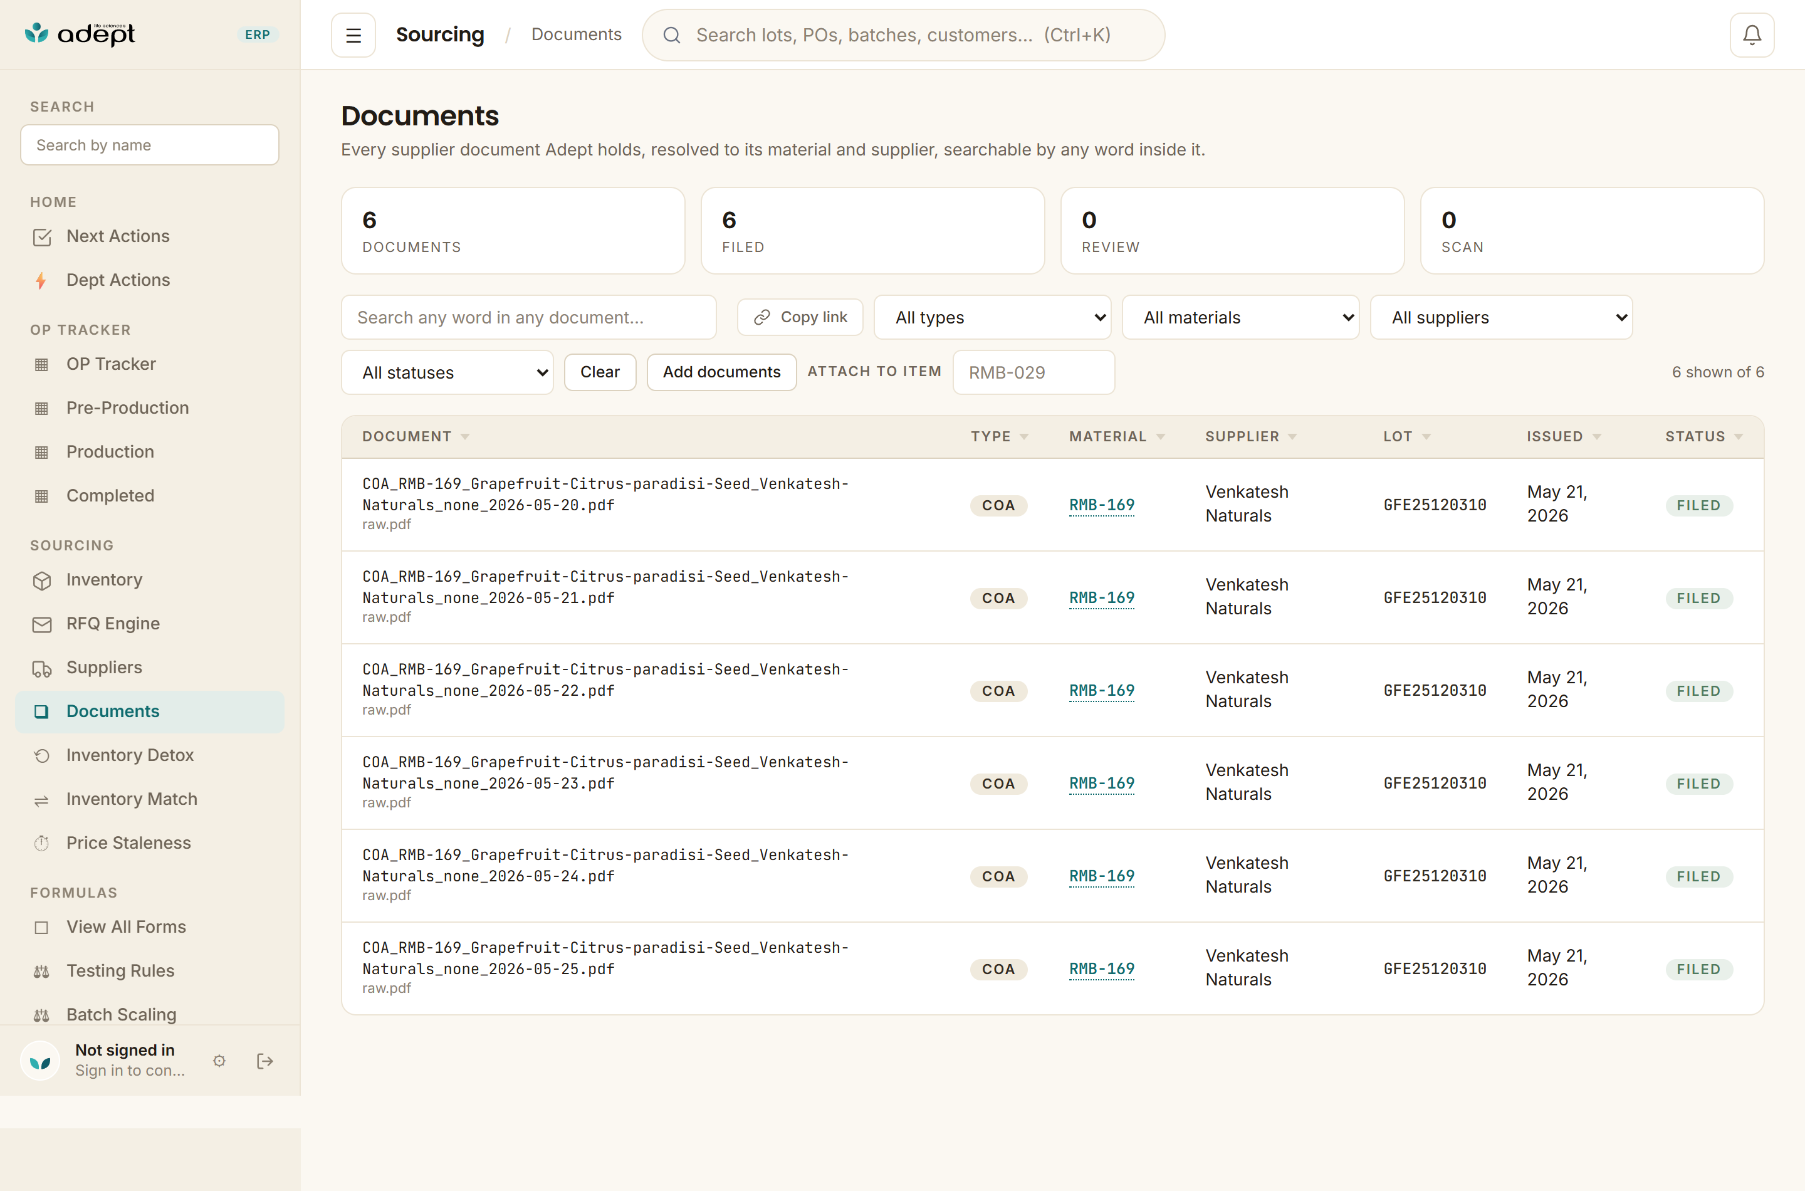The width and height of the screenshot is (1805, 1191).
Task: Open the All types dropdown
Action: (x=991, y=318)
